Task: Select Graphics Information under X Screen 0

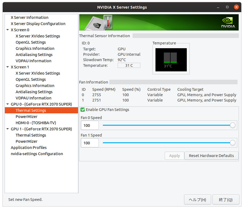Action: click(35, 48)
